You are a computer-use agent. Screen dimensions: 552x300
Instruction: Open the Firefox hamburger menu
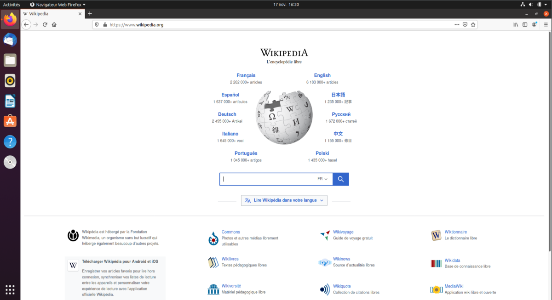click(x=546, y=25)
